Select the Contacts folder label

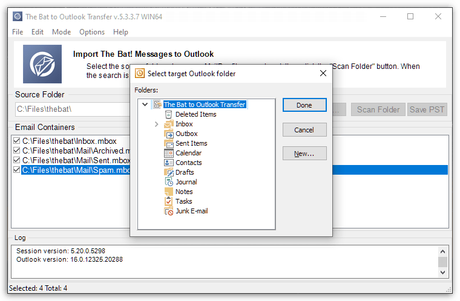coord(189,163)
